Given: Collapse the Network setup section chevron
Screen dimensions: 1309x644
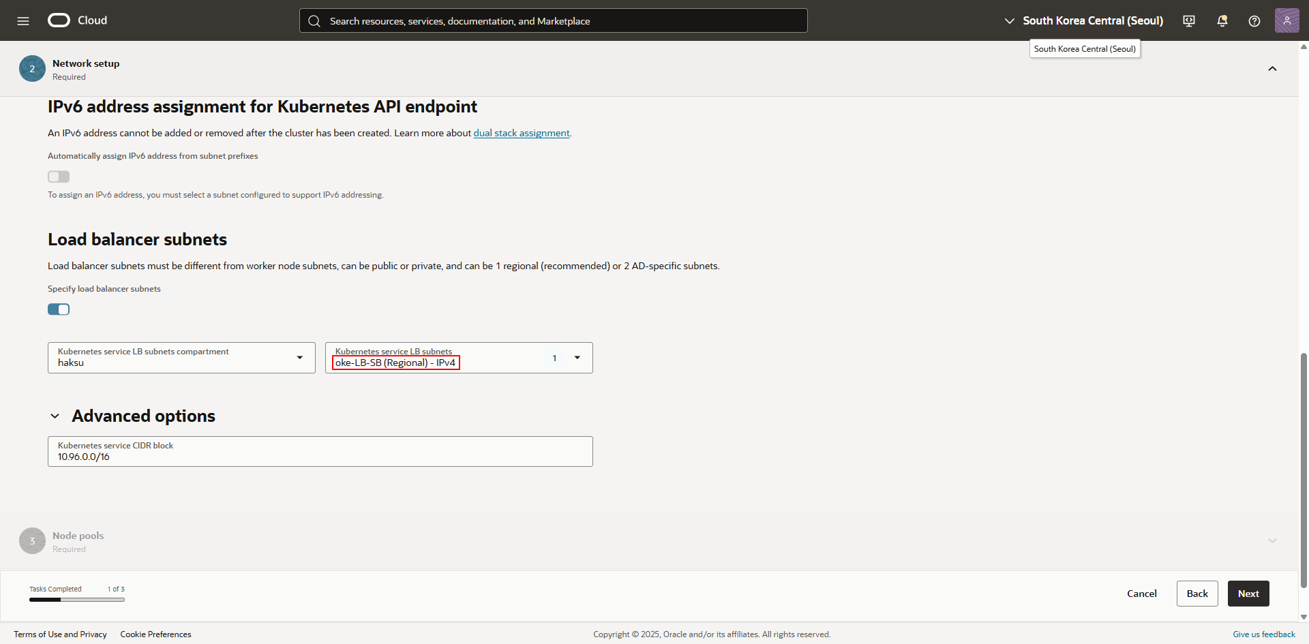Looking at the screenshot, I should coord(1272,69).
